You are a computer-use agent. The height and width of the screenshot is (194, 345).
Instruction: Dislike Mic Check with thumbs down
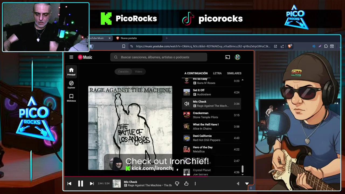[177, 183]
